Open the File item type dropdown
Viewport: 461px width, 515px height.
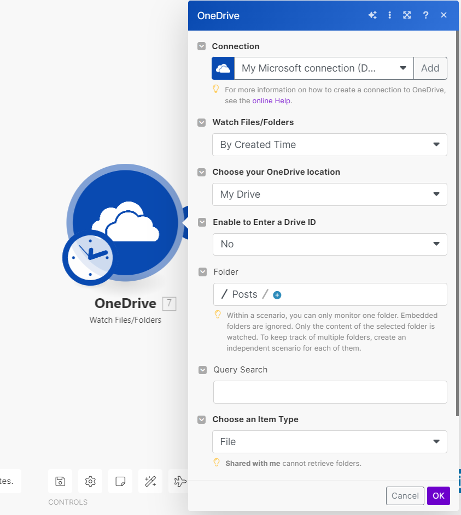pos(329,442)
